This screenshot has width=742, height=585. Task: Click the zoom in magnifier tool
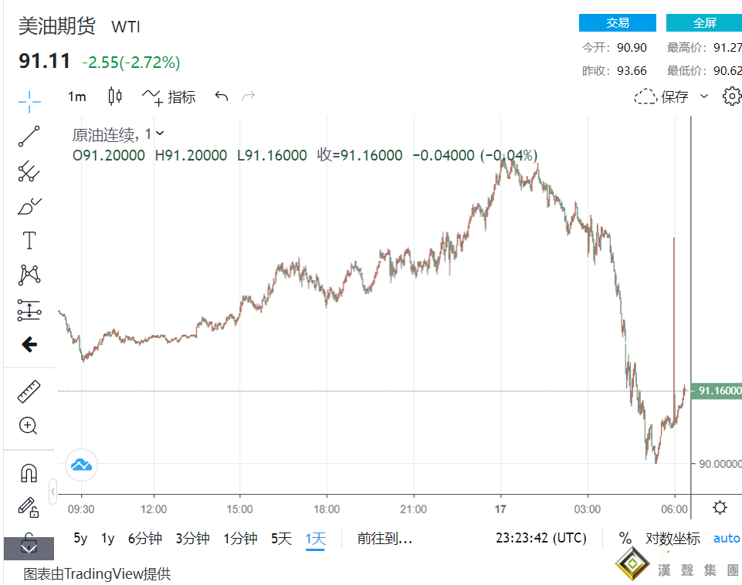click(29, 425)
